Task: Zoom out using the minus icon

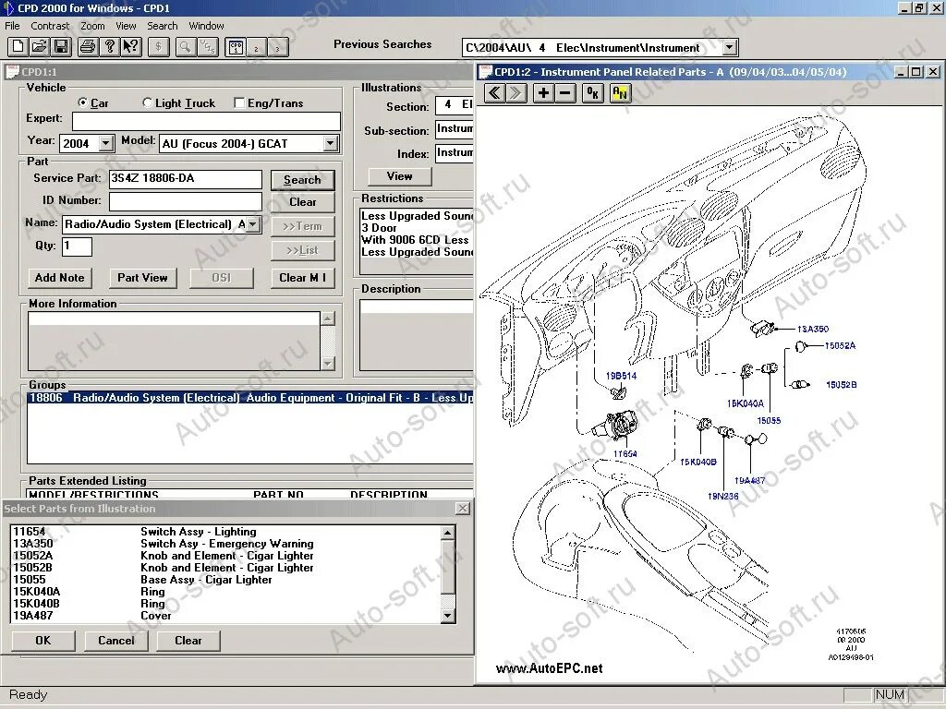Action: (565, 92)
